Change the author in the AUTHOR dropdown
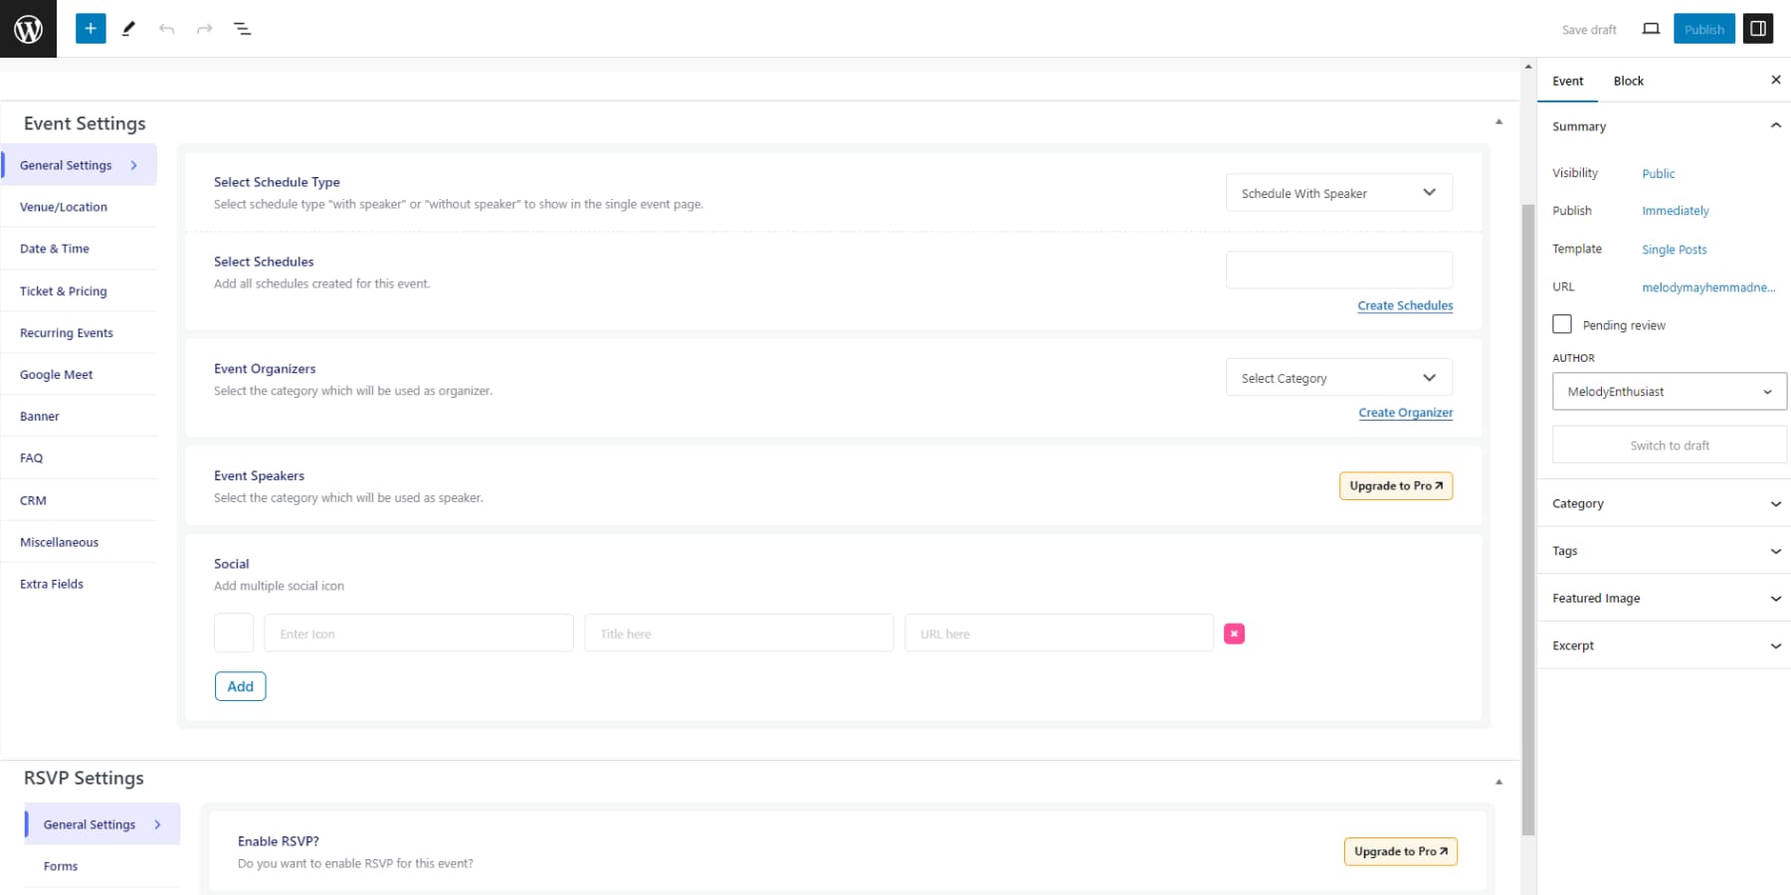 pos(1668,391)
